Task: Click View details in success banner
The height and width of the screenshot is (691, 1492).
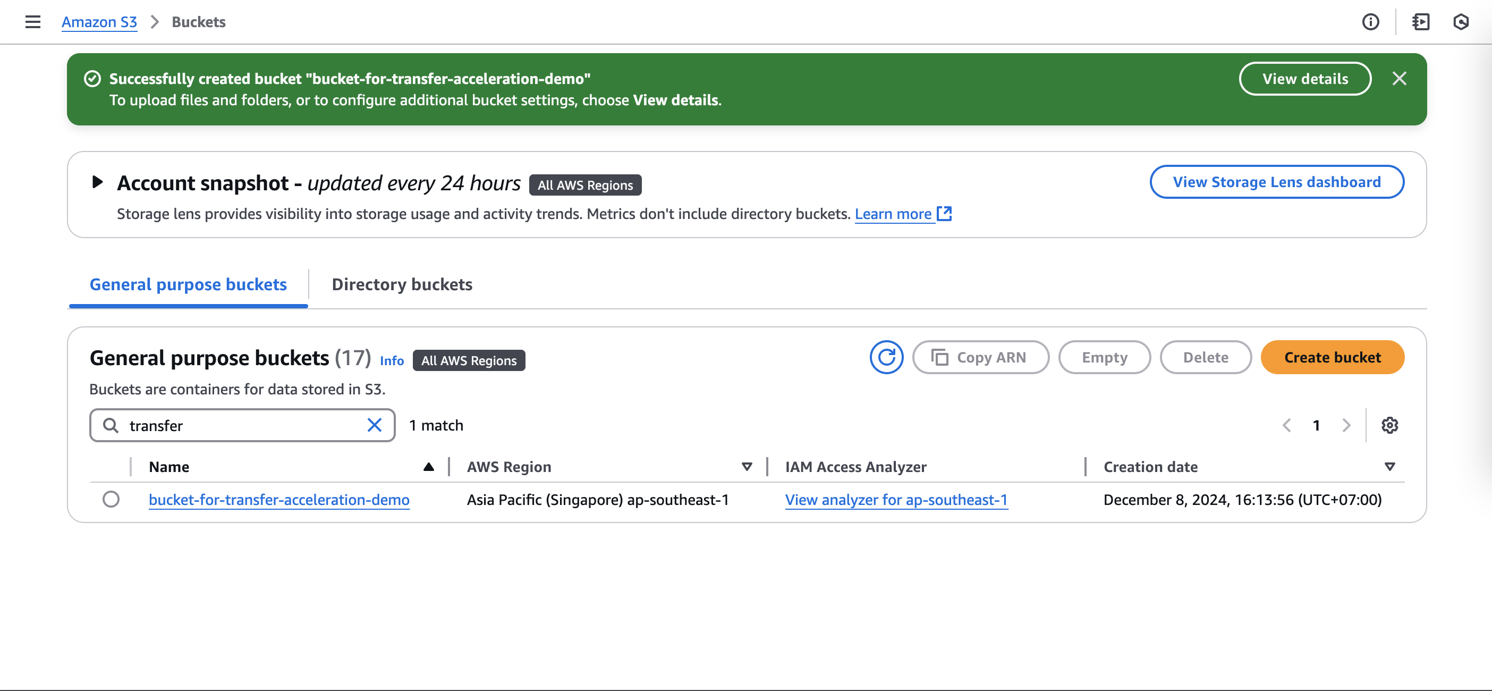Action: click(x=1304, y=79)
